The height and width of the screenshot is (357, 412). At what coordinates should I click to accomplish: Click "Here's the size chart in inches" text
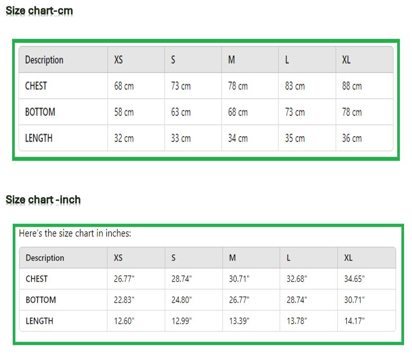(75, 233)
